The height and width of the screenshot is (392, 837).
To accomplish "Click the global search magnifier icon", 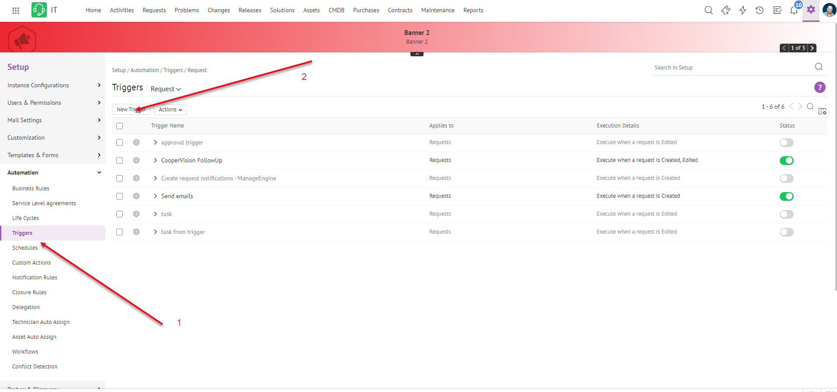I will tap(708, 10).
